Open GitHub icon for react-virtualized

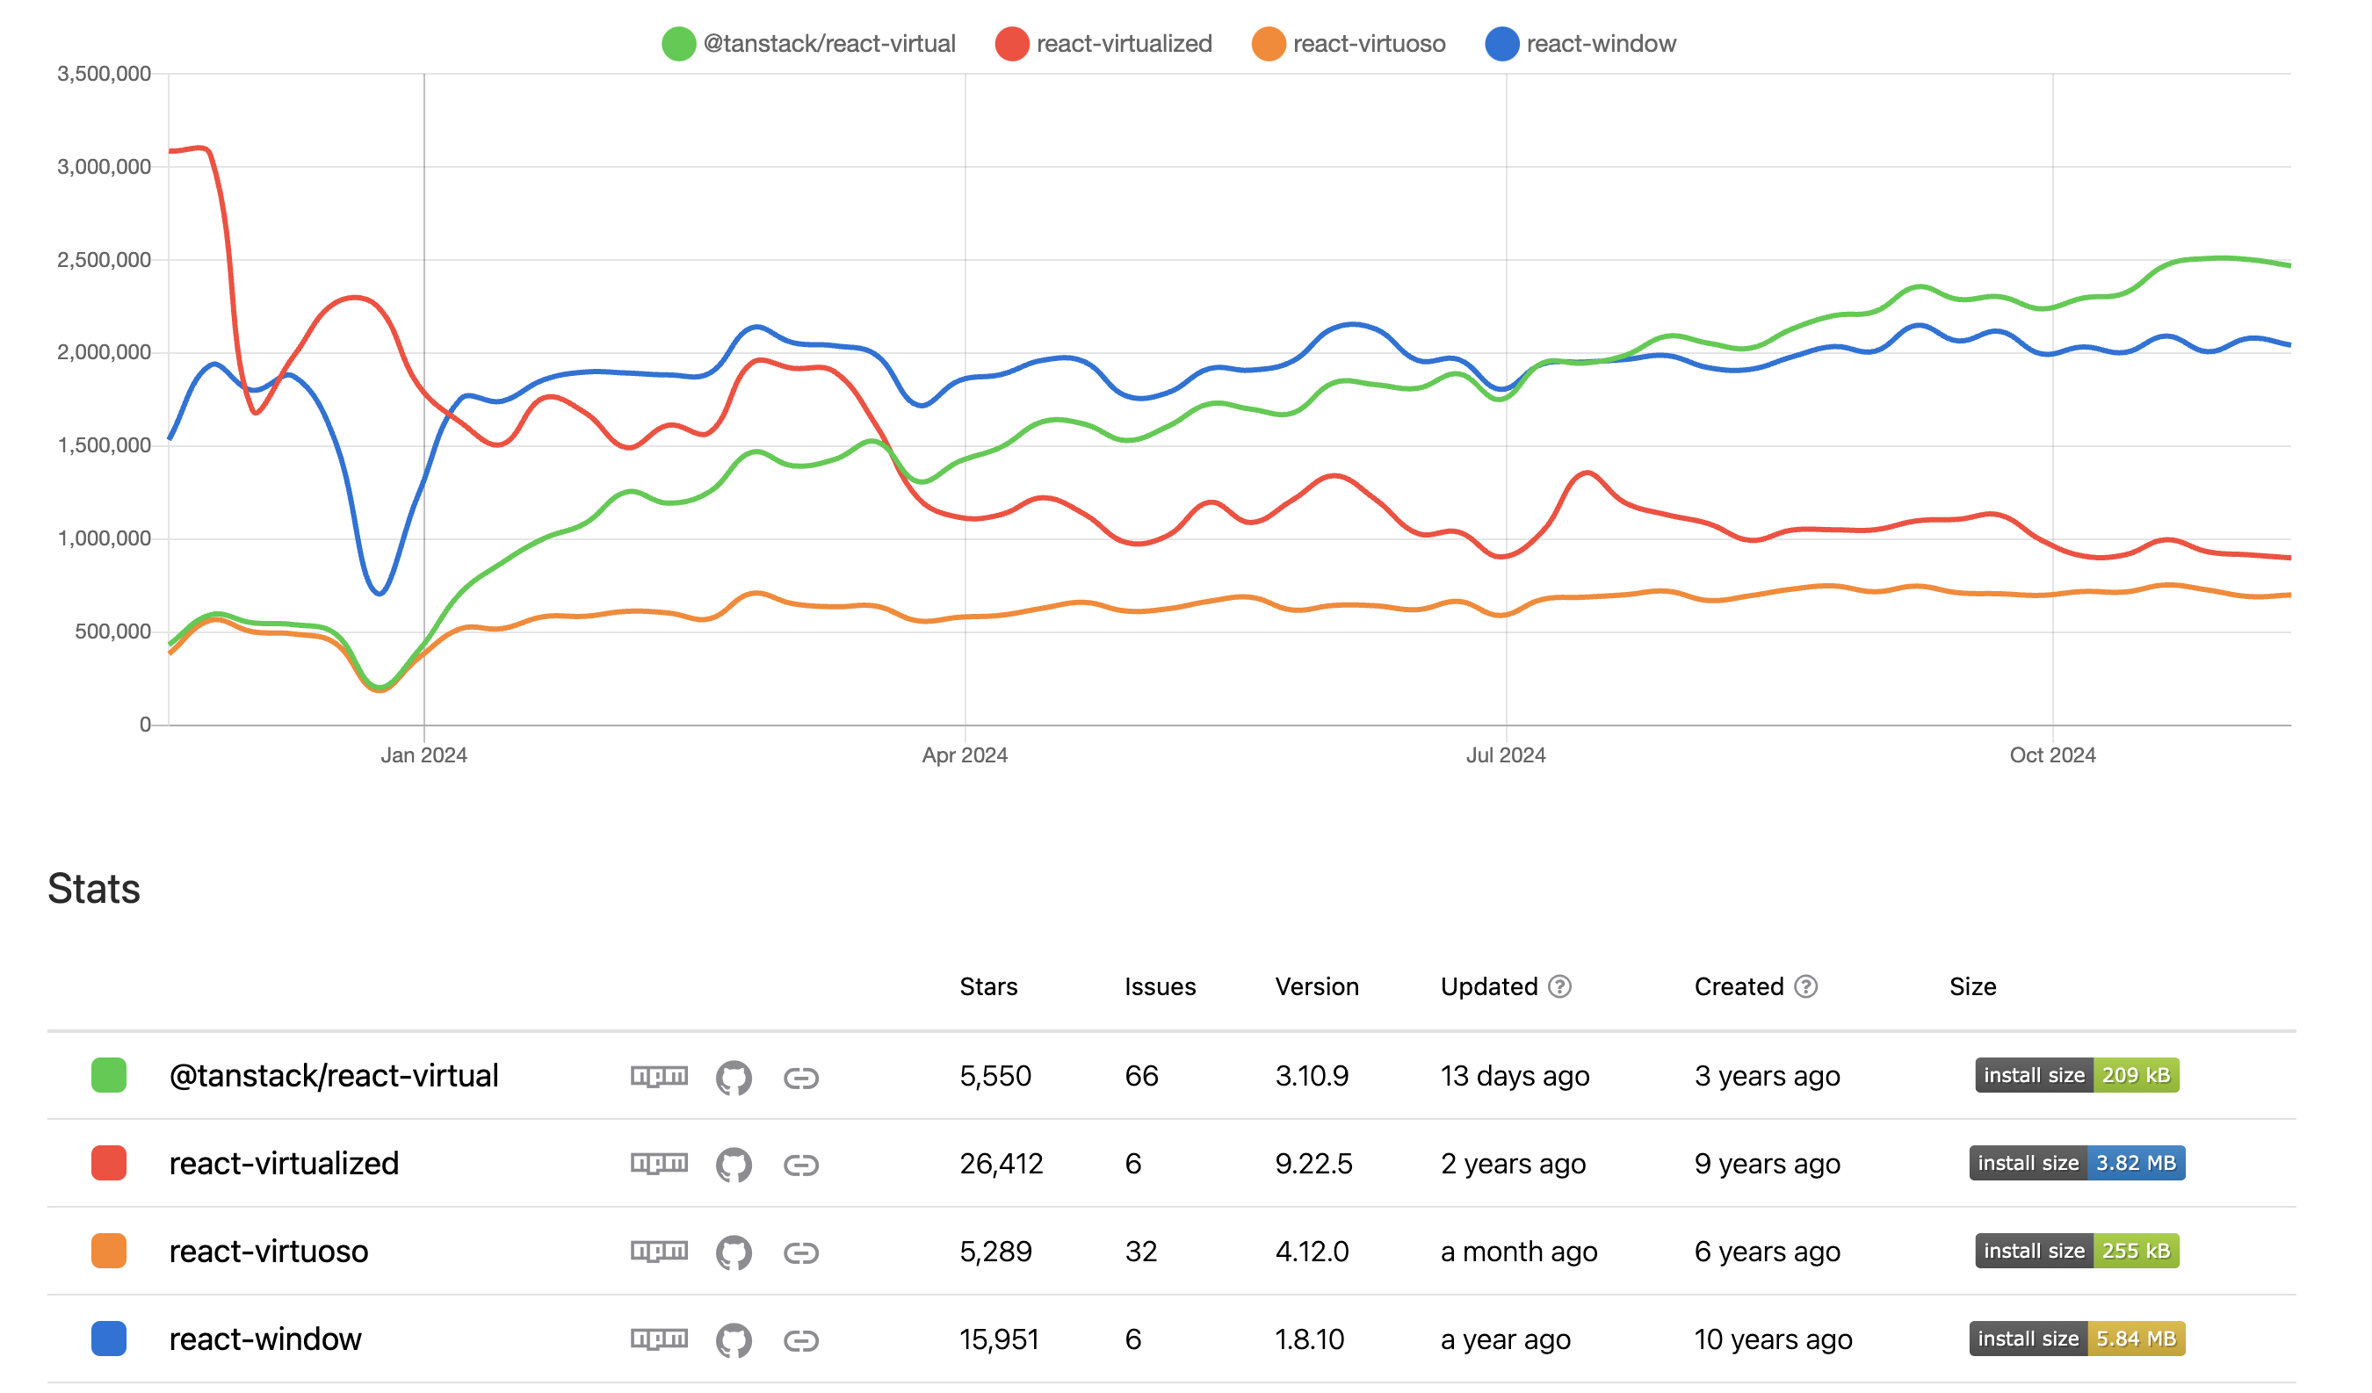[734, 1166]
